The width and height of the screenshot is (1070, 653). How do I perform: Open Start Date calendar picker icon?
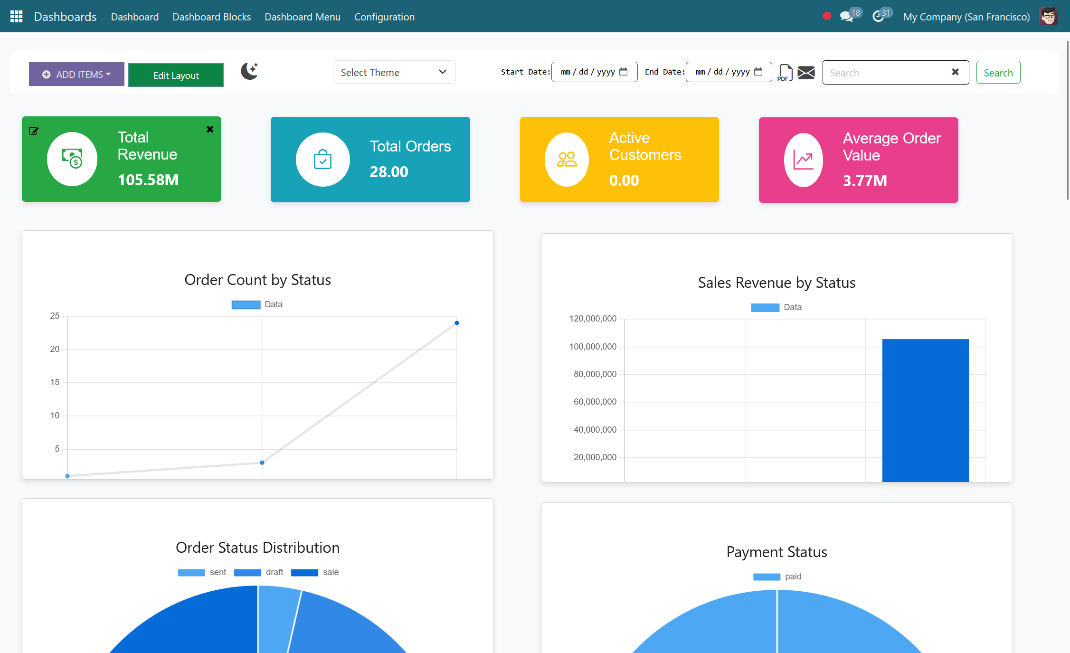(624, 72)
